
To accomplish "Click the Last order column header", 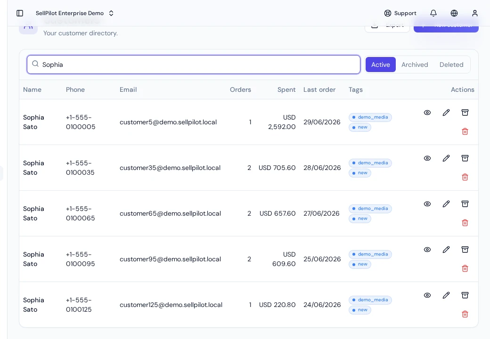I will pyautogui.click(x=319, y=89).
